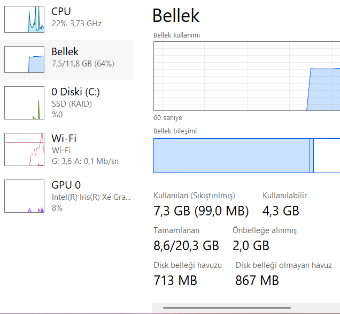Viewport: 340px width, 314px height.
Task: Click the Tamamlanan 8,6/20,3 GB value
Action: click(186, 245)
